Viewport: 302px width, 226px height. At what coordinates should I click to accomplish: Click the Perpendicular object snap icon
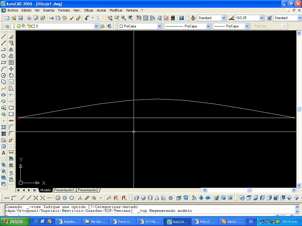[x=80, y=198]
